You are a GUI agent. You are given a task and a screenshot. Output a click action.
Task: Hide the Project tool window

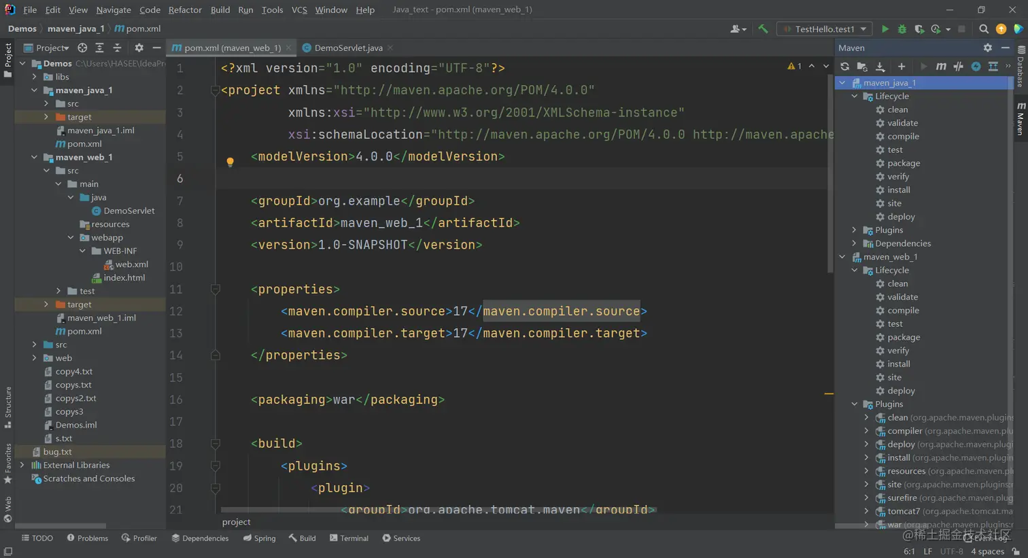coord(156,48)
